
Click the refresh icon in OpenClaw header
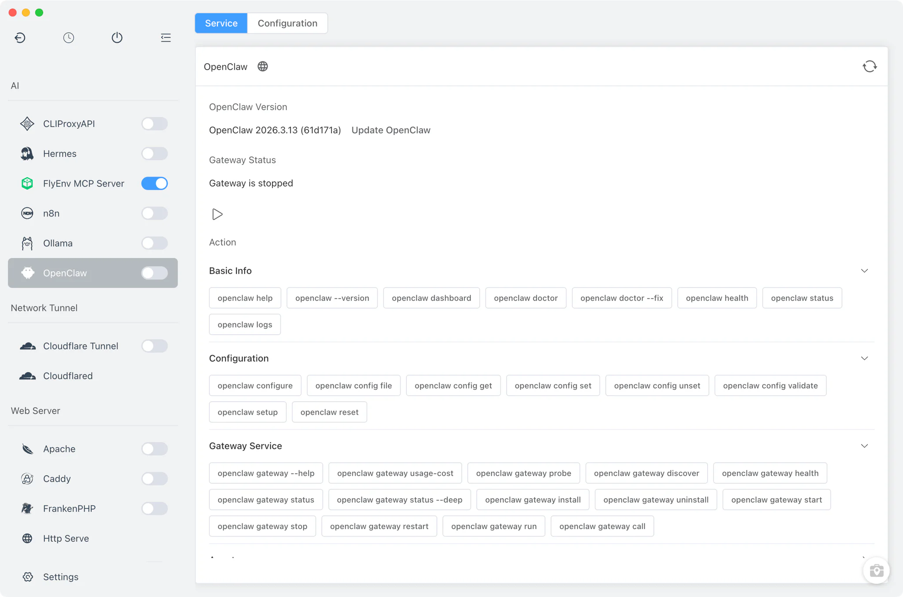click(x=869, y=66)
